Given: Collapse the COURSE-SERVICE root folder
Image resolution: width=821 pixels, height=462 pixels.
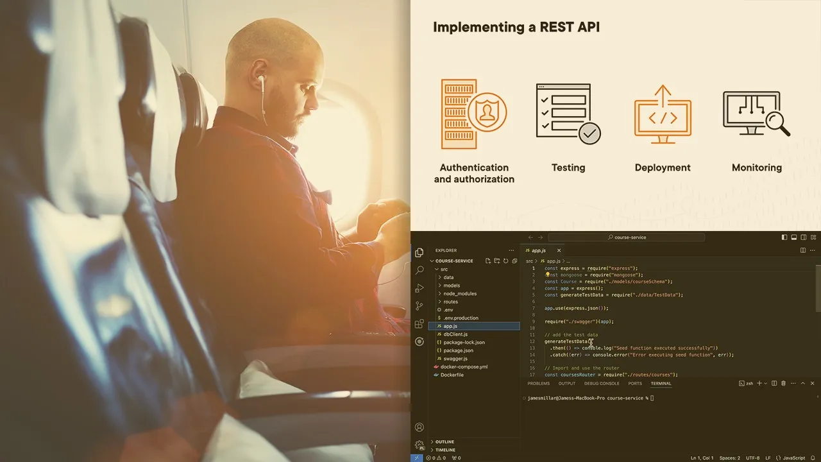Looking at the screenshot, I should (x=432, y=261).
